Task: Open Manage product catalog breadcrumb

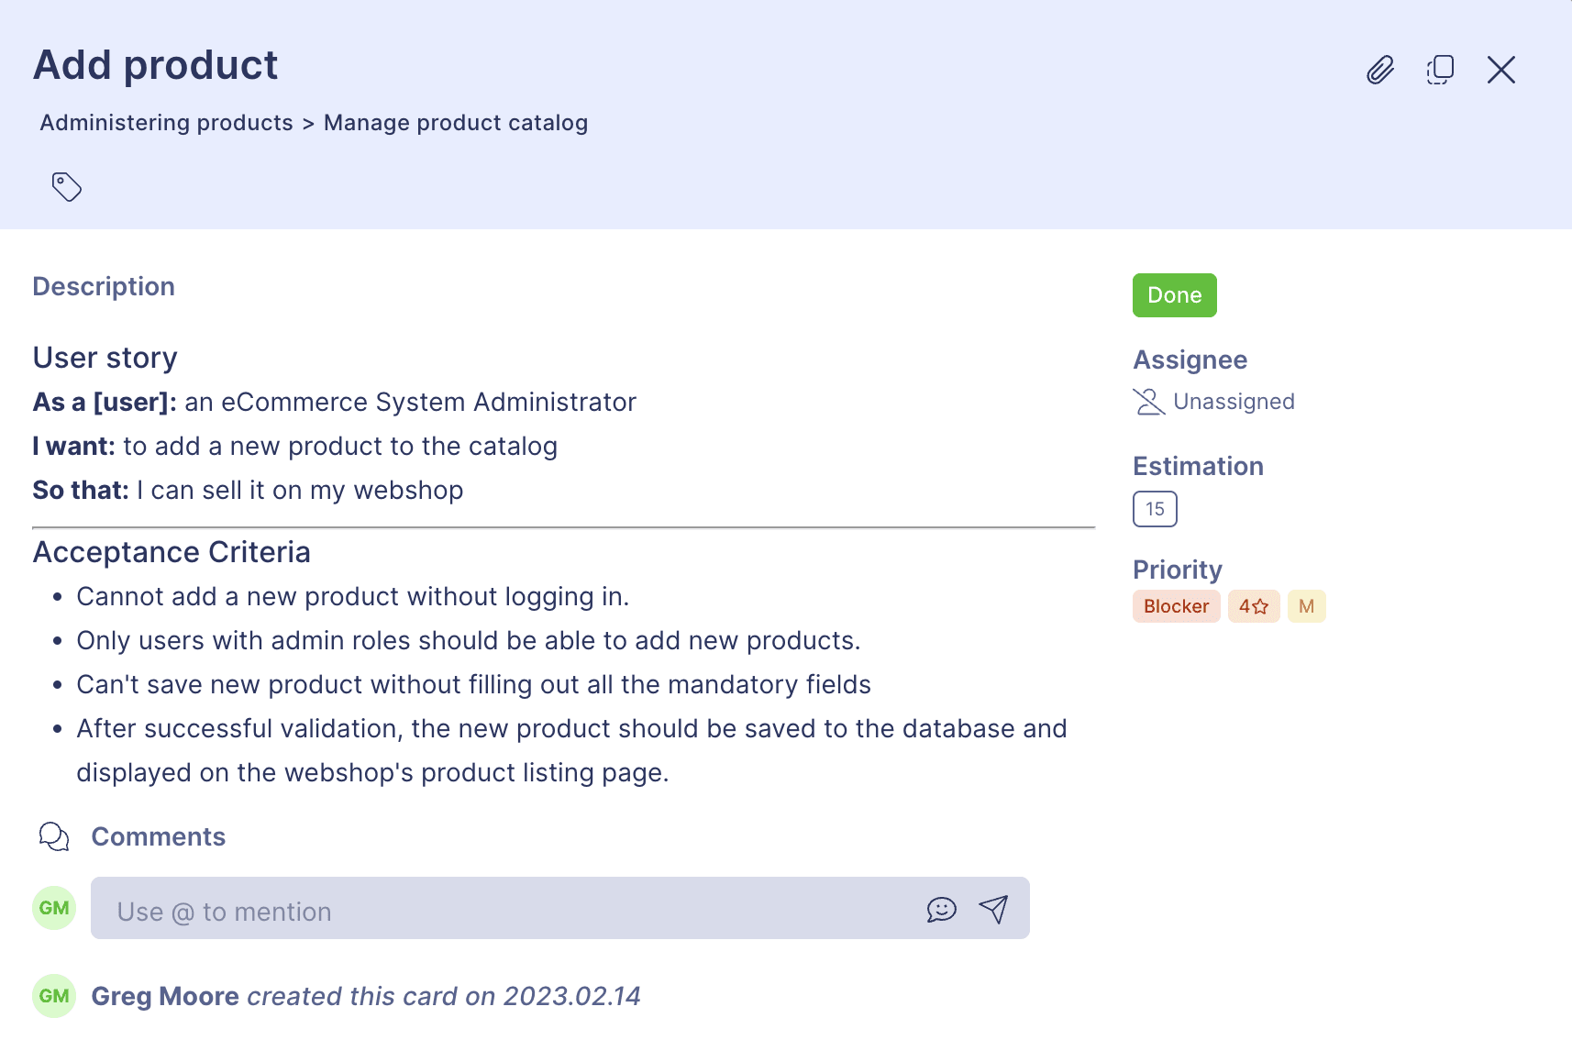Action: [x=456, y=122]
